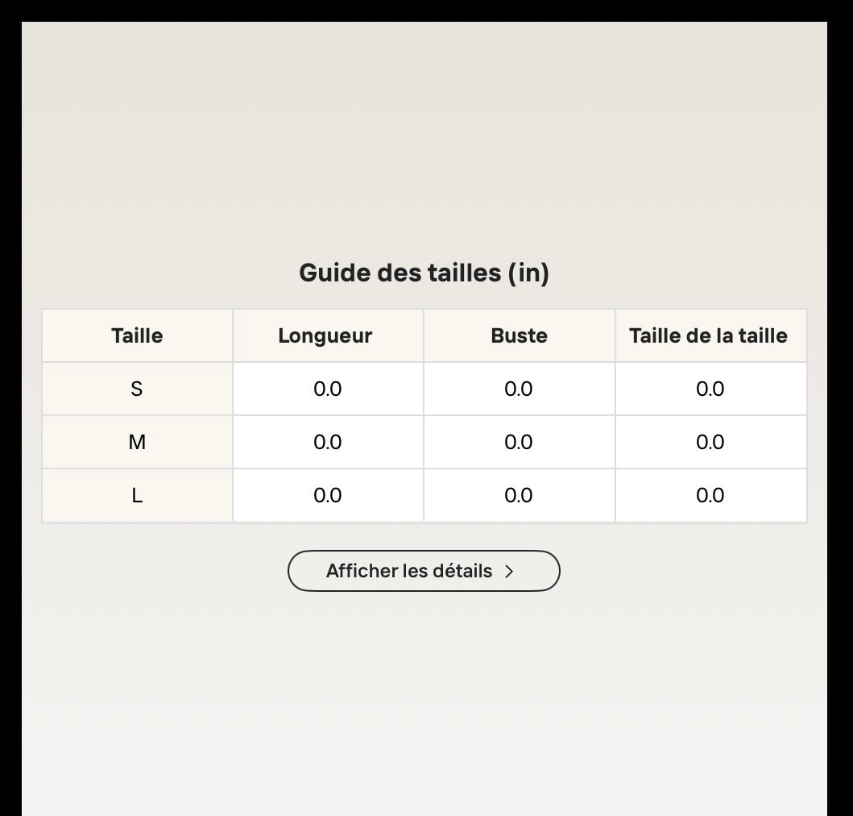Click the chevron arrow in Afficher les détails
853x816 pixels.
point(509,572)
